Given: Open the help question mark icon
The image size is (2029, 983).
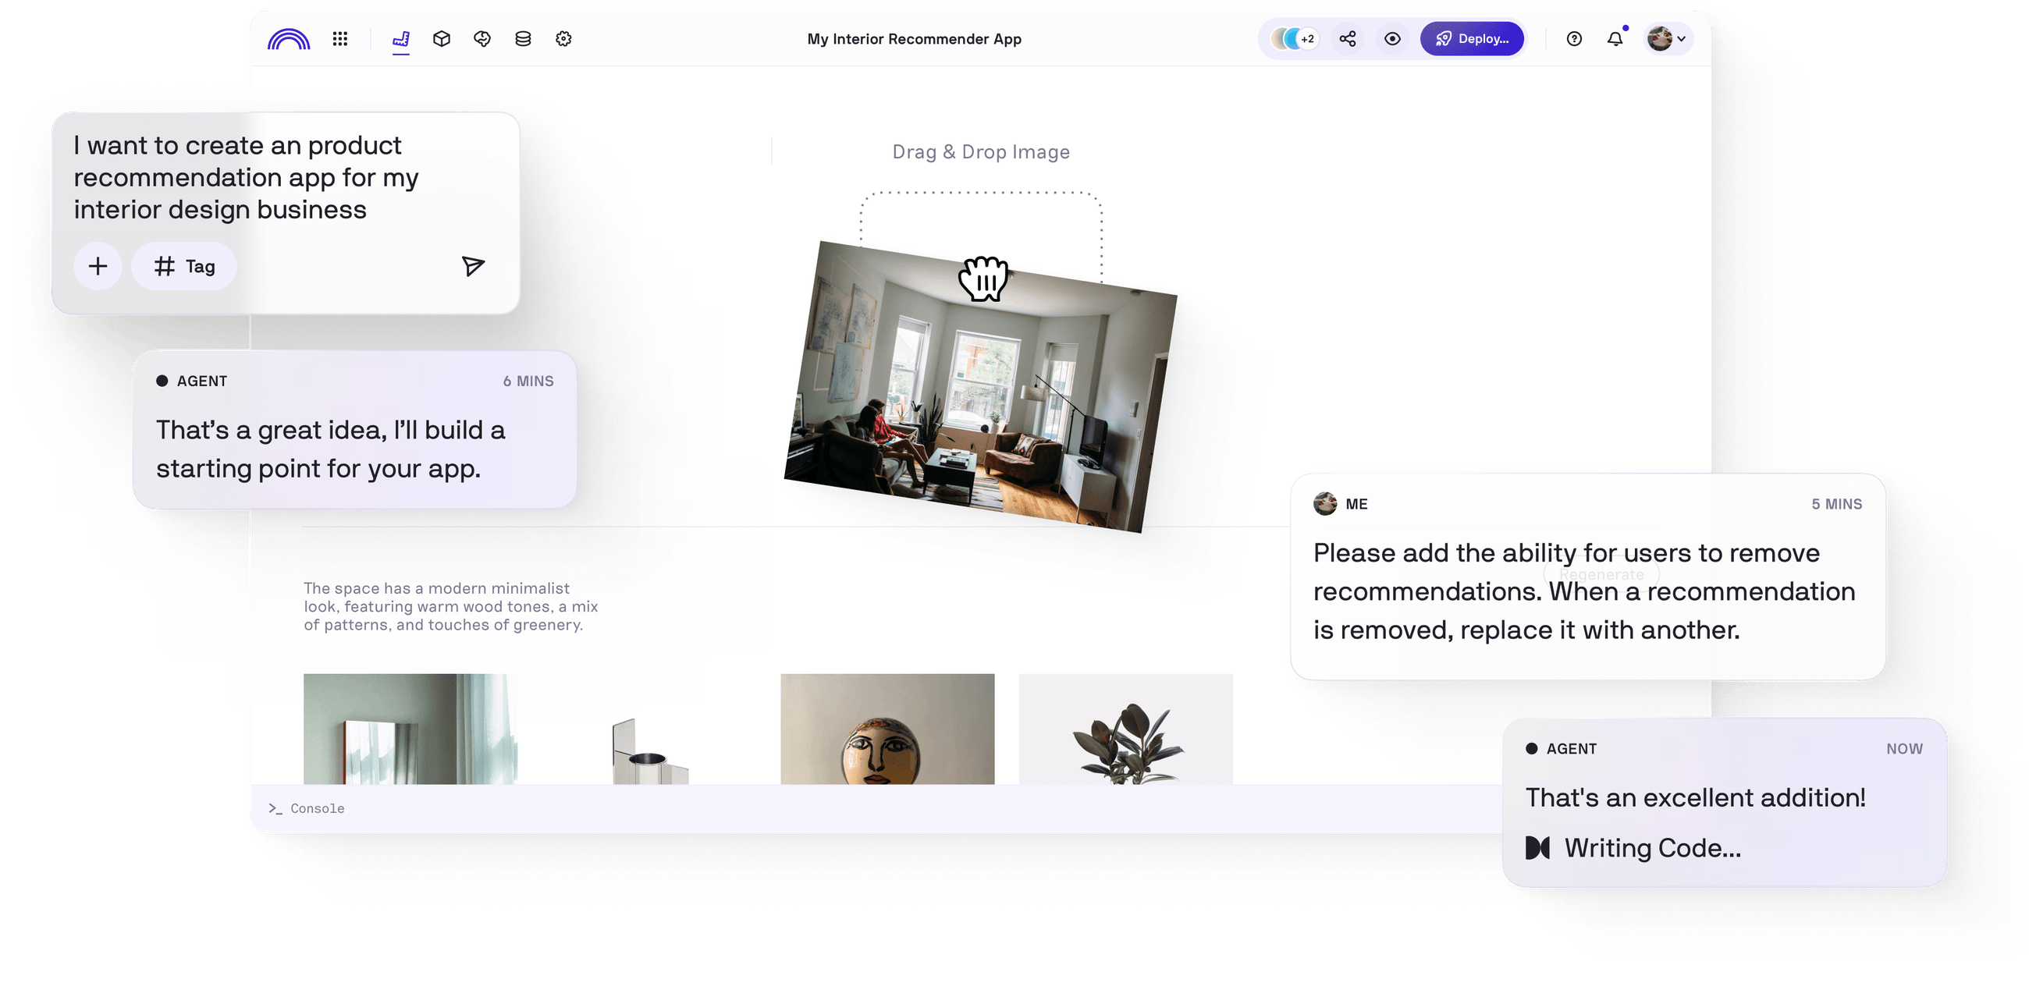Looking at the screenshot, I should (x=1574, y=38).
